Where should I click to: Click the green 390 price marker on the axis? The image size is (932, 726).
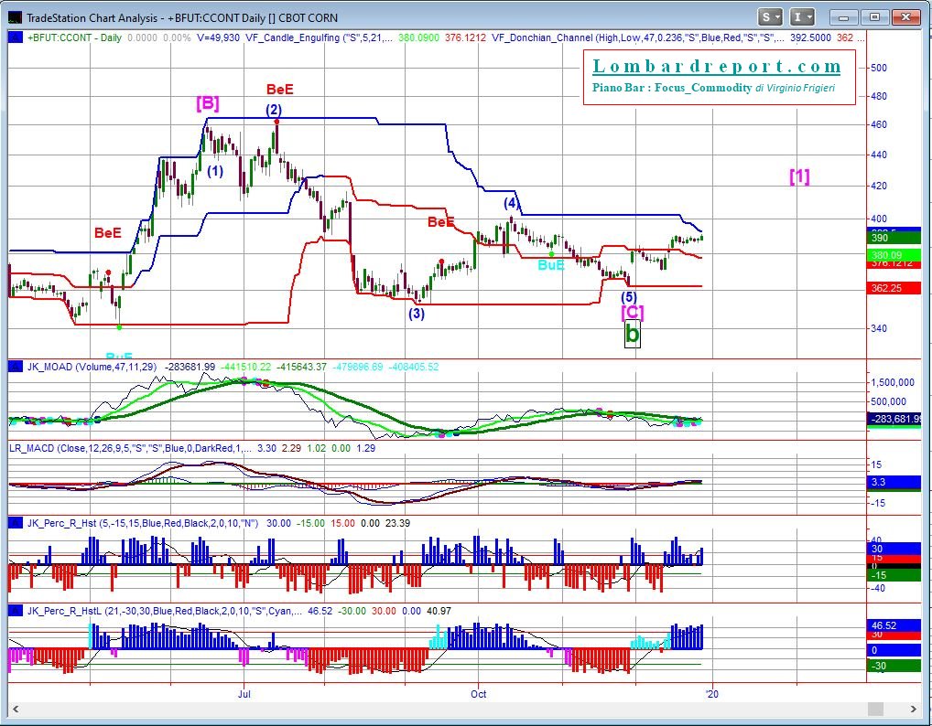[x=894, y=238]
